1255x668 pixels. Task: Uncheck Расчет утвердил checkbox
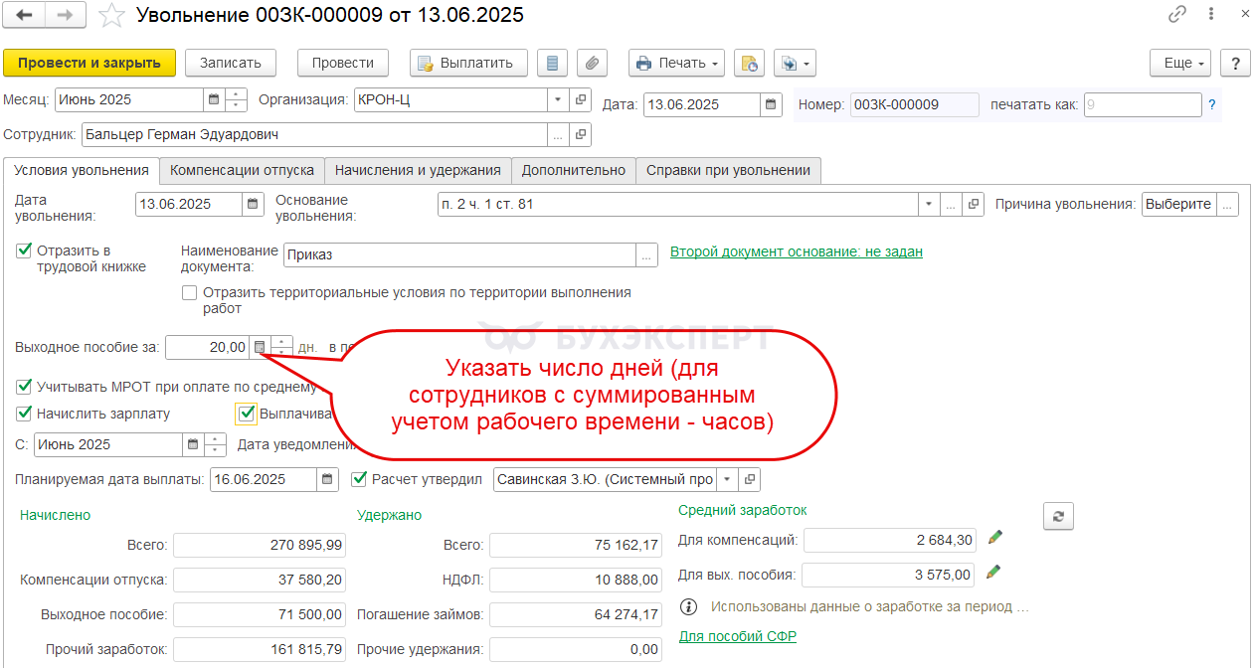click(359, 479)
